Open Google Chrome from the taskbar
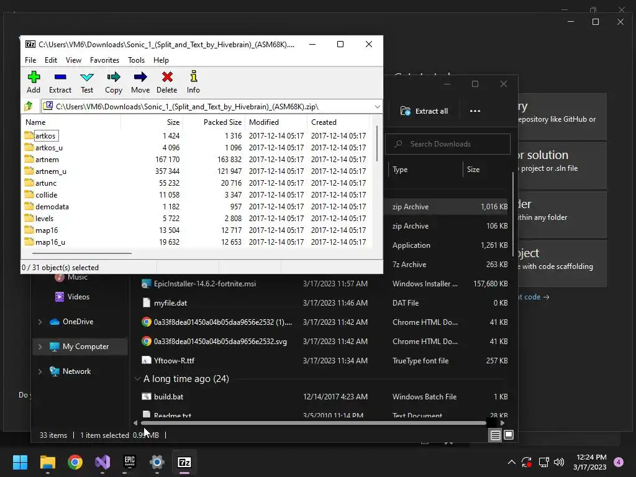 coord(75,462)
